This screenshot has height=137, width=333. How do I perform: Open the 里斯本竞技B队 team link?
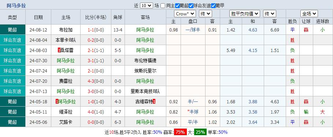[x=145, y=91]
